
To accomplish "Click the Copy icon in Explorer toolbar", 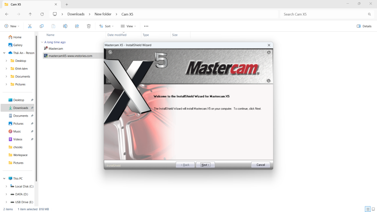I will 42,26.
